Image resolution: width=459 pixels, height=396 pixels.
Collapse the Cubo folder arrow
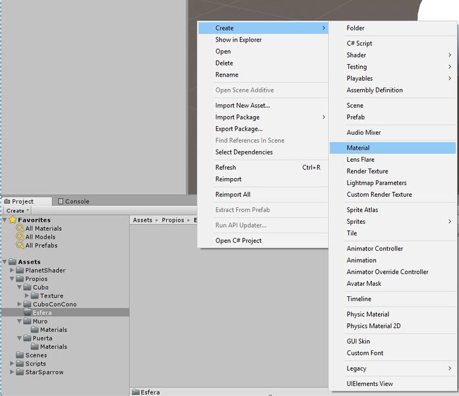coord(19,287)
